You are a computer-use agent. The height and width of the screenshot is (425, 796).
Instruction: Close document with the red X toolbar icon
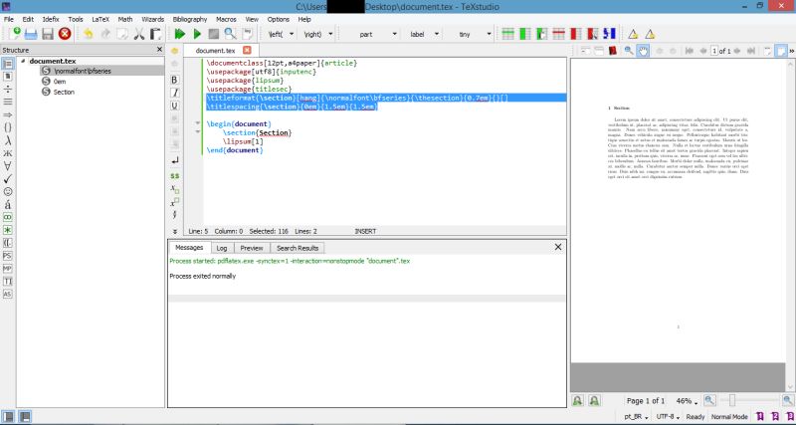pos(65,34)
